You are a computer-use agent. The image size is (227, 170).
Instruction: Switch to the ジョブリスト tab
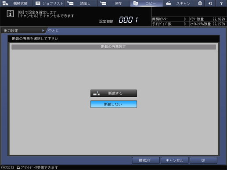coord(49,3)
